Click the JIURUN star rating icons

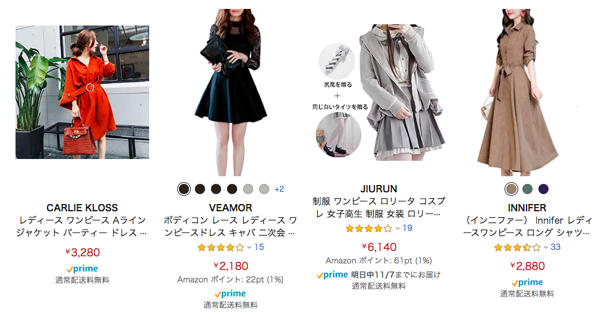[x=369, y=228]
